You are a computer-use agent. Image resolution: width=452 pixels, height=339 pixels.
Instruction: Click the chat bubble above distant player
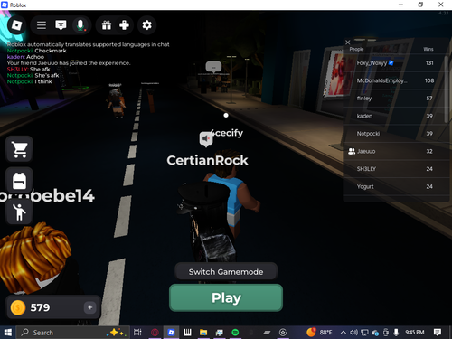coord(213,67)
